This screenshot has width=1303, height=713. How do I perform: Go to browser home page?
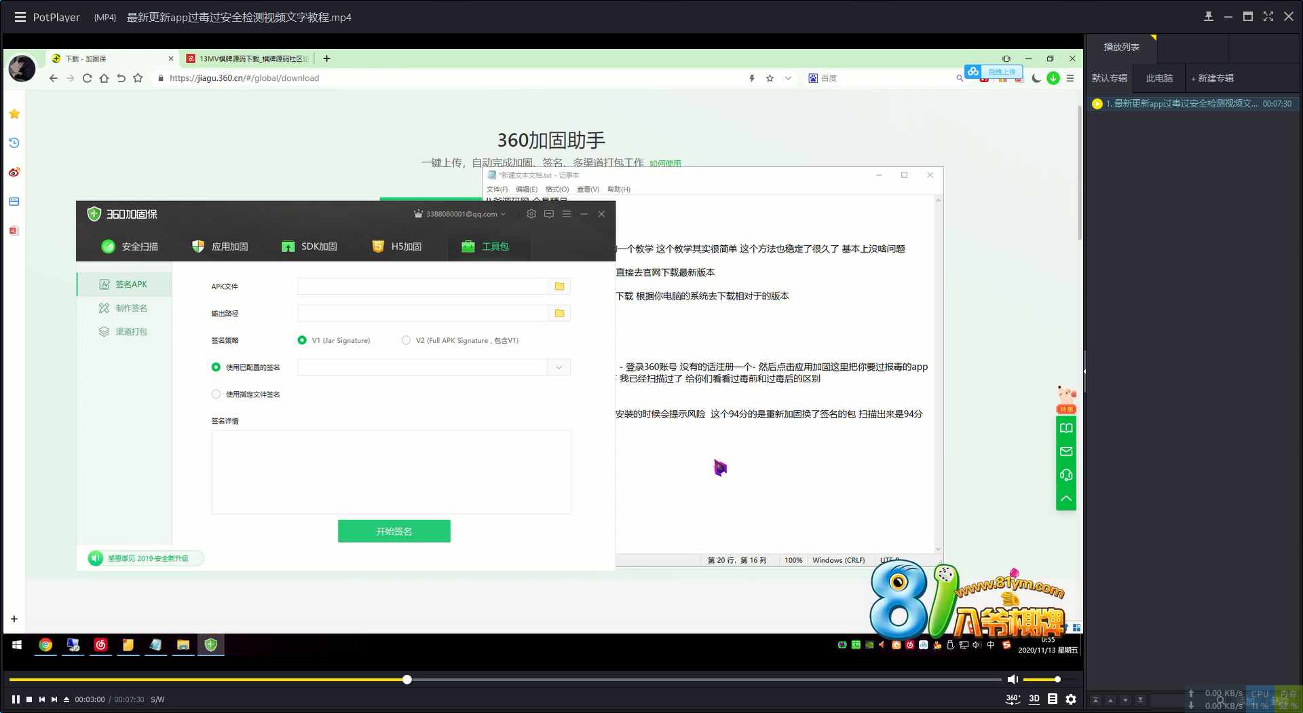coord(104,78)
